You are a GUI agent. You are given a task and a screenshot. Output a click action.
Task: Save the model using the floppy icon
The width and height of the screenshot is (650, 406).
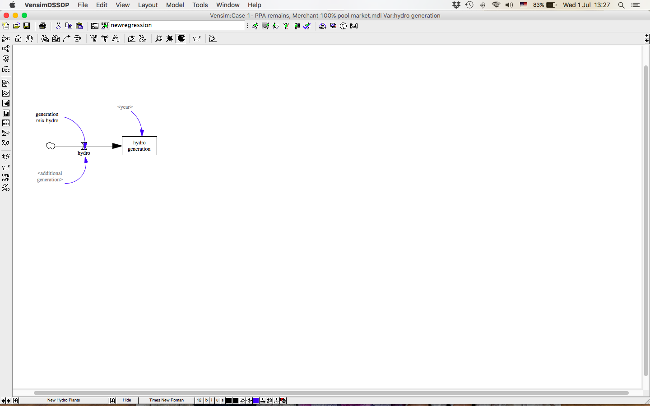click(27, 26)
